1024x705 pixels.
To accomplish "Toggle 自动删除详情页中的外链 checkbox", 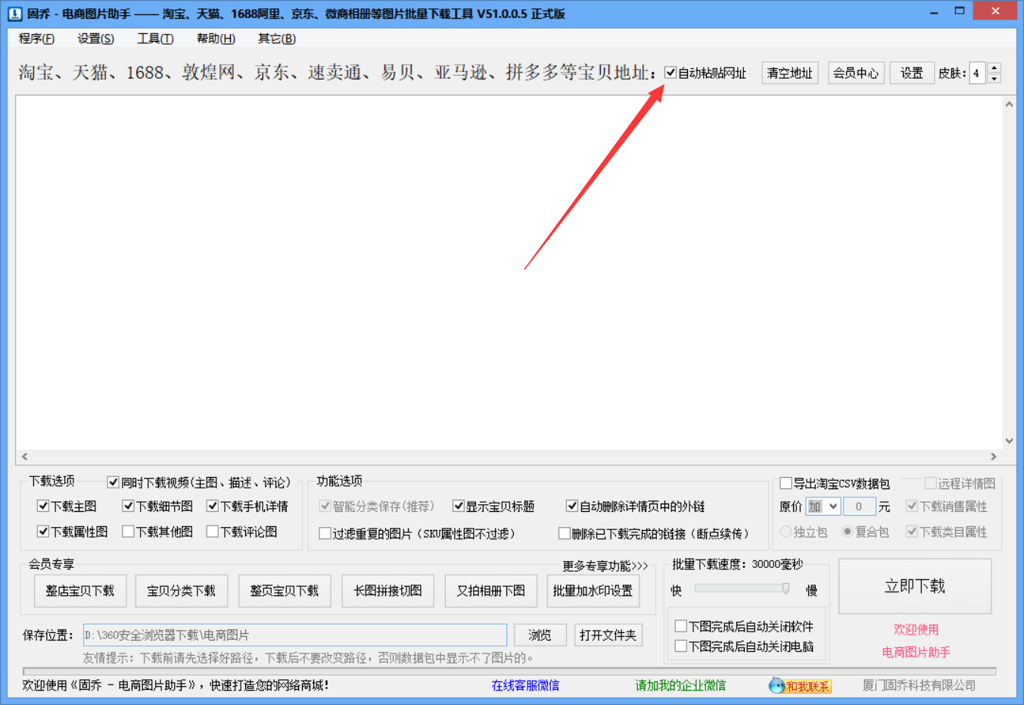I will tap(572, 506).
